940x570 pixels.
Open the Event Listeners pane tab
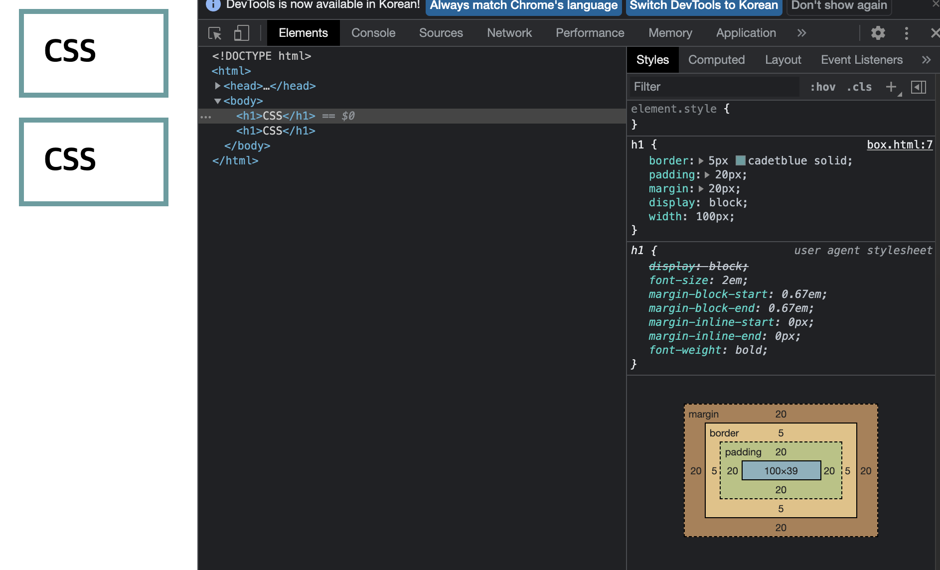click(x=862, y=60)
